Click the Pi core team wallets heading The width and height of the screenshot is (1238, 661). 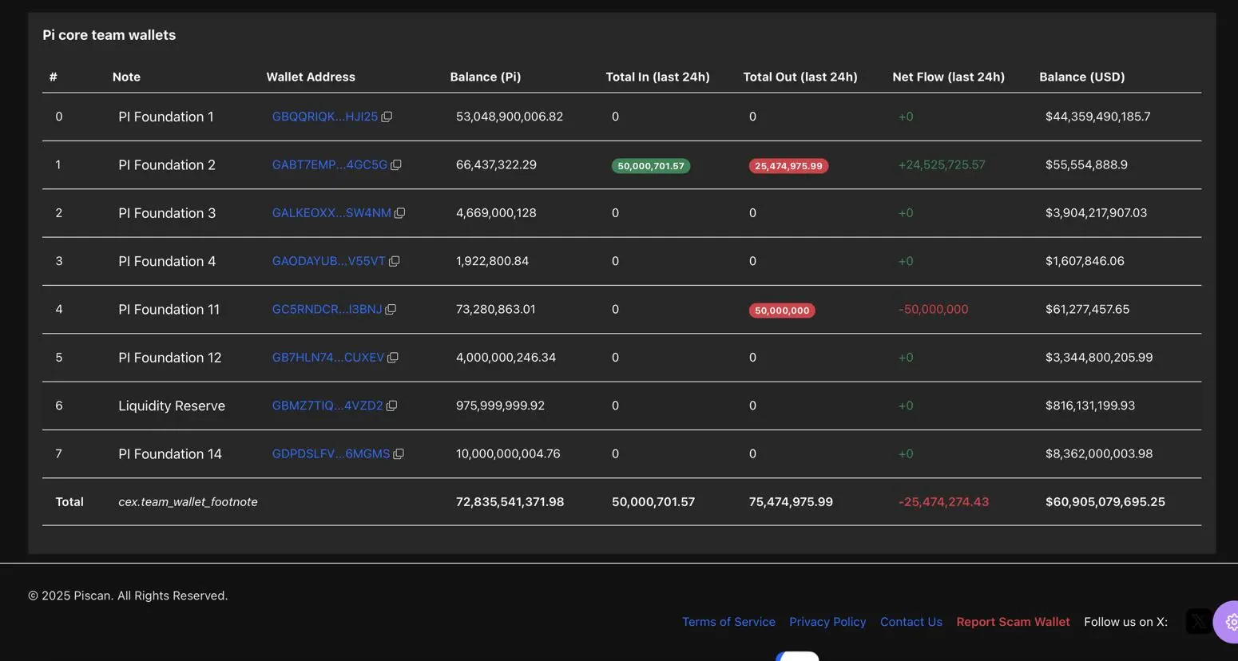109,35
